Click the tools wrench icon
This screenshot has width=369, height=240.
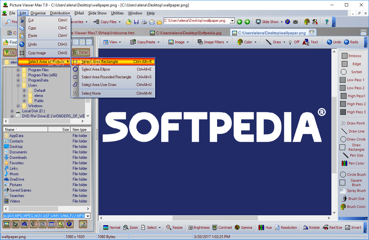[315, 22]
